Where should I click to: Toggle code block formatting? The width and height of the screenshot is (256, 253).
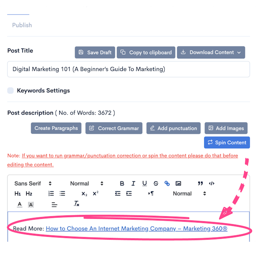pos(212,183)
